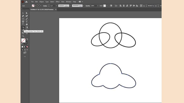Align objects to horizontal left

(120, 6)
